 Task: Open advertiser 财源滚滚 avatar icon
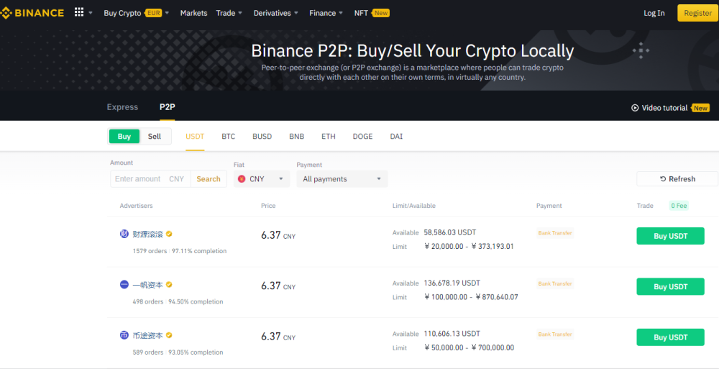coord(124,234)
